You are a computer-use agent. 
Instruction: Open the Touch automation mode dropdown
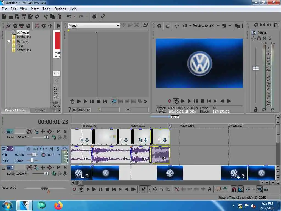[59, 155]
